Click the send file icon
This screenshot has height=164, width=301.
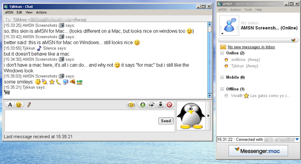tap(152, 105)
